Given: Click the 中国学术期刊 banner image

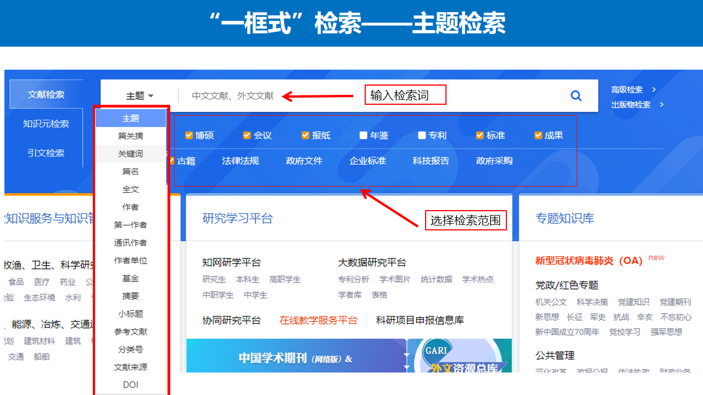Looking at the screenshot, I should [x=295, y=358].
